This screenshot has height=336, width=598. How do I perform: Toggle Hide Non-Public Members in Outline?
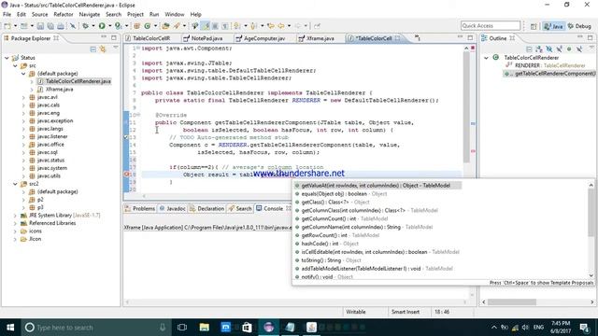coord(569,49)
